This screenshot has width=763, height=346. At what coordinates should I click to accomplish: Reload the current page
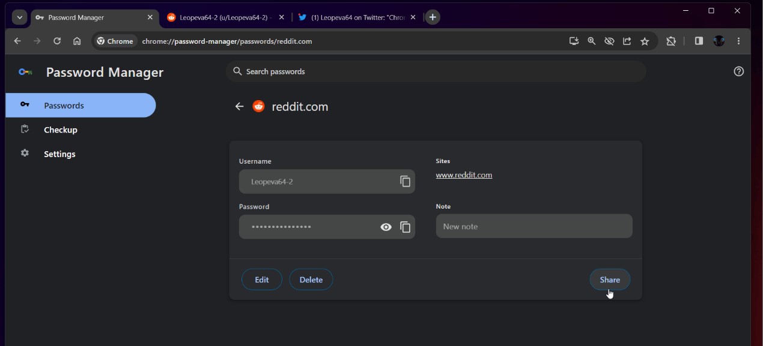(57, 41)
